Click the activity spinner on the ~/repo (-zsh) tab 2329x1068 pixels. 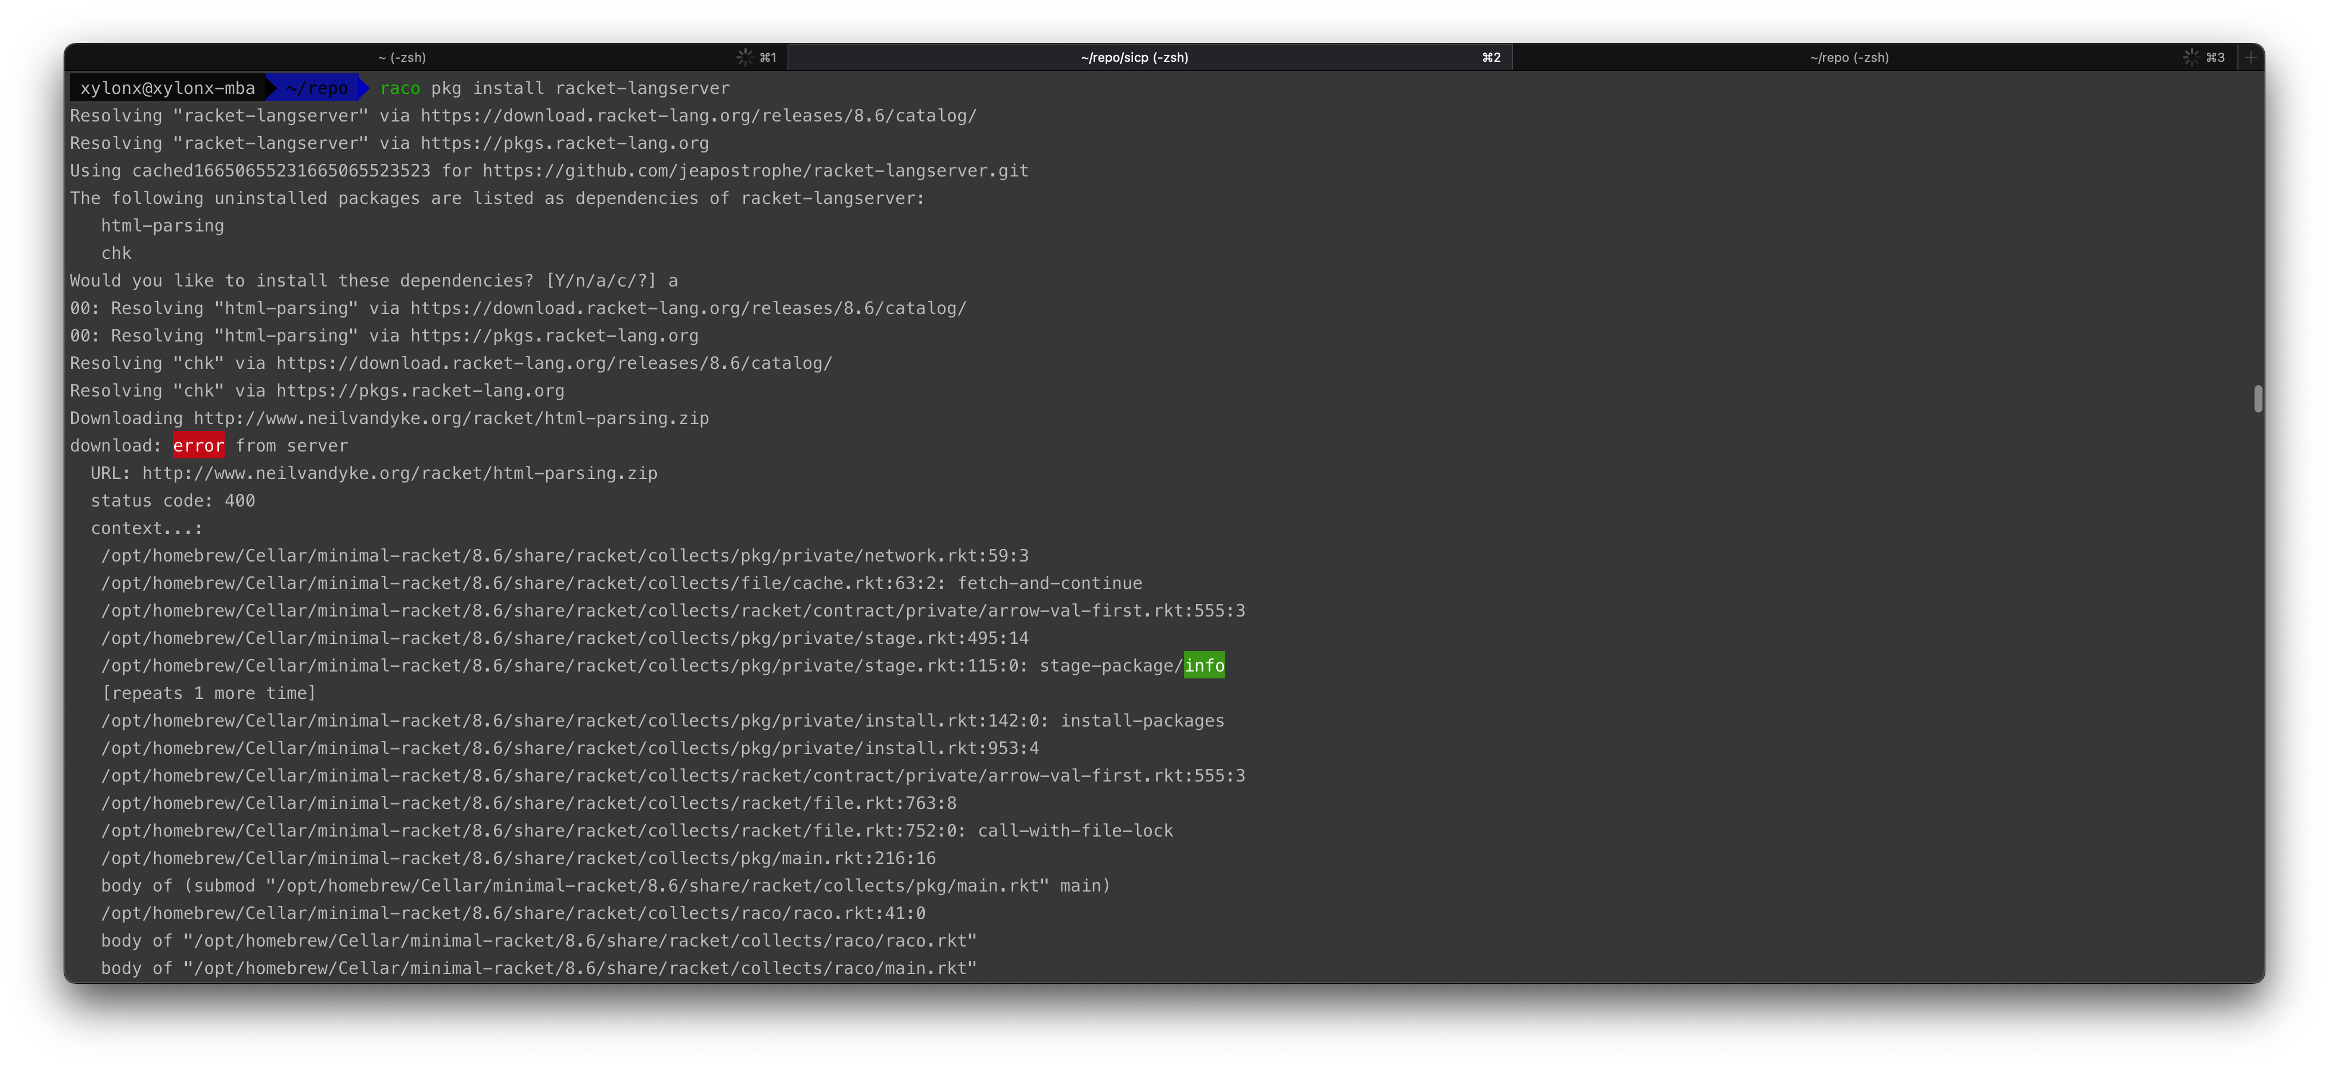click(x=2191, y=57)
